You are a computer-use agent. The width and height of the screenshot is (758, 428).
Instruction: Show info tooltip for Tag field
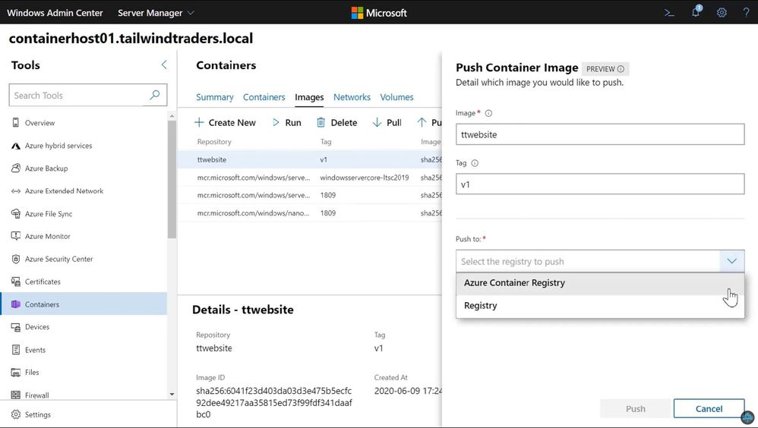point(475,163)
